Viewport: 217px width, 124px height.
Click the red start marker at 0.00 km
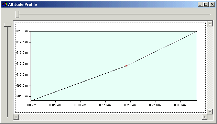point(31,100)
